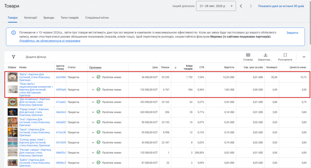Click the info circle icon in banner
This screenshot has height=168, width=311.
[13, 32]
